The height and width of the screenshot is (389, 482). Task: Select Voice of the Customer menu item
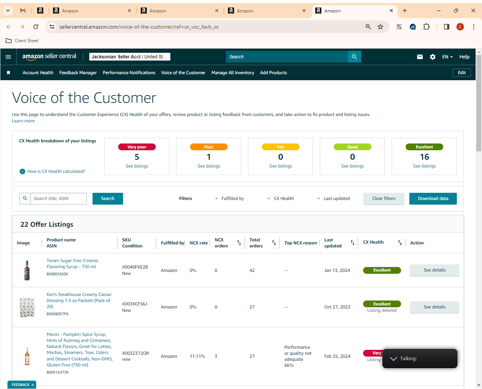coord(183,73)
